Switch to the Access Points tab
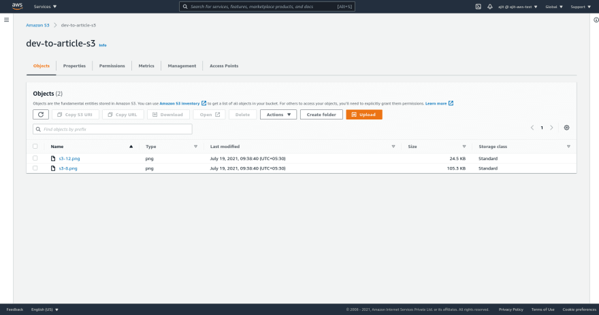The width and height of the screenshot is (599, 315). click(x=224, y=66)
